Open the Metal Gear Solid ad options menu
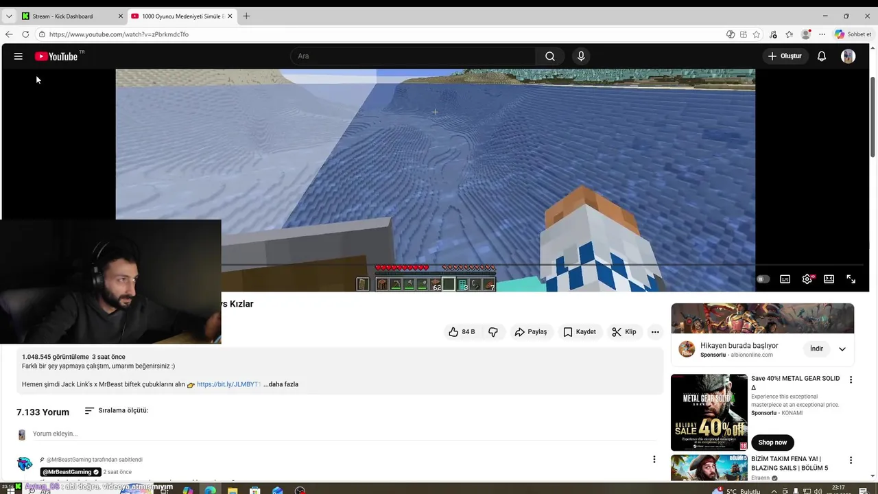Screen dimensions: 878x494 tap(851, 380)
